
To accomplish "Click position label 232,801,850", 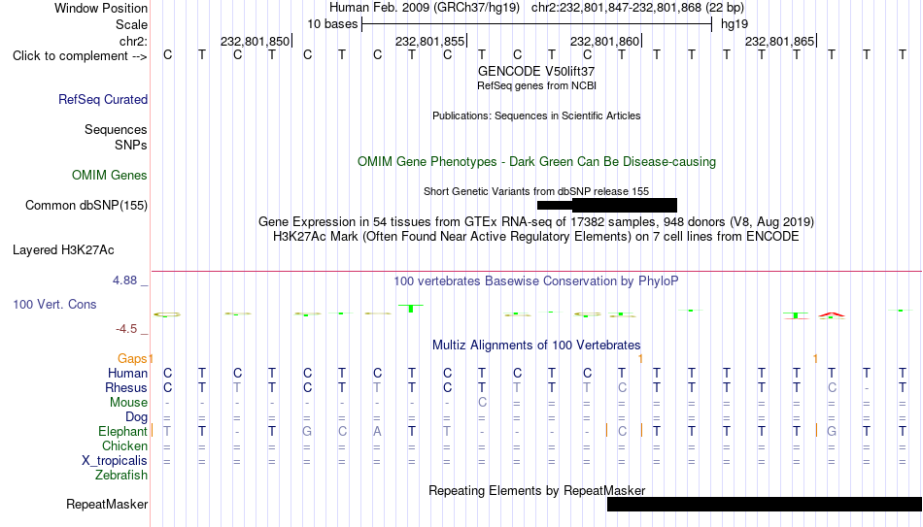I will click(255, 41).
